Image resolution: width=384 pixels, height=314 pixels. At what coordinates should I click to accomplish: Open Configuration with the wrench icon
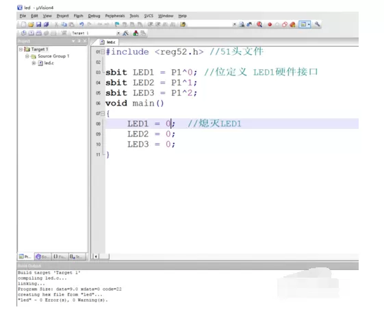[x=317, y=24]
